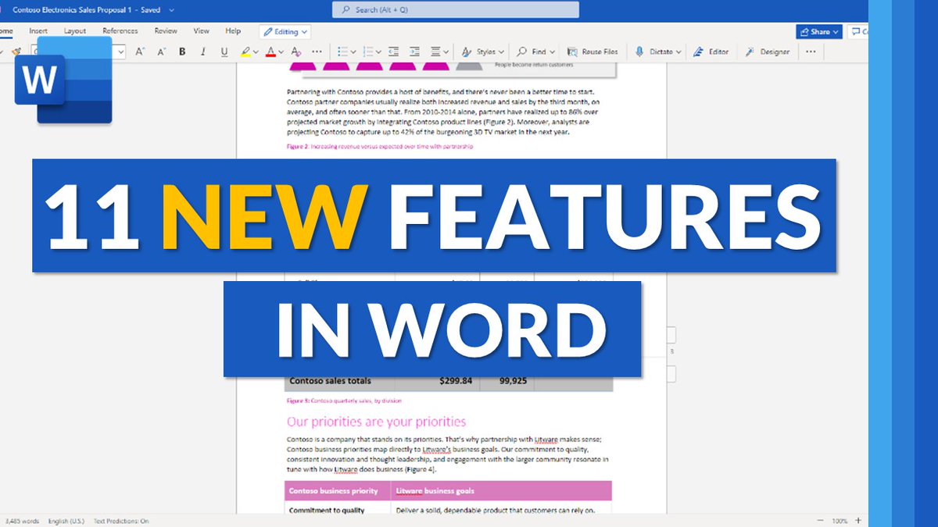938x527 pixels.
Task: Click the Decrease Indent icon
Action: tap(394, 52)
